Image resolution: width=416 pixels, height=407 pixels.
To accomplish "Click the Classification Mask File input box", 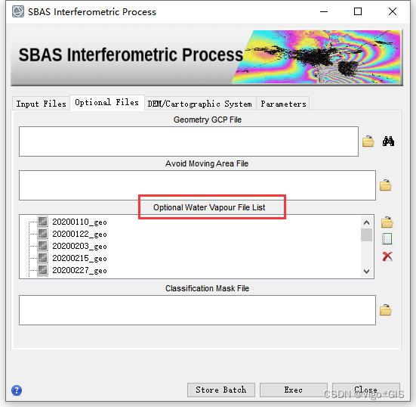I will 197,310.
